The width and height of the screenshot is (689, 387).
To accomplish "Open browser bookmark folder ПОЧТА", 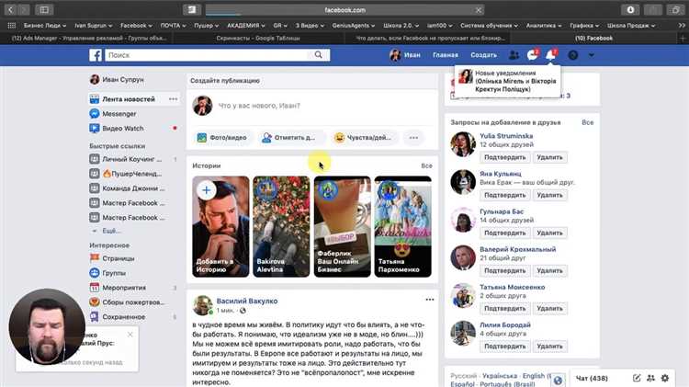I will coord(173,26).
